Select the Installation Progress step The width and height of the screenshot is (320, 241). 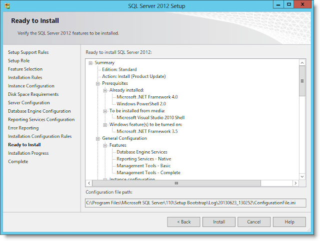[28, 153]
